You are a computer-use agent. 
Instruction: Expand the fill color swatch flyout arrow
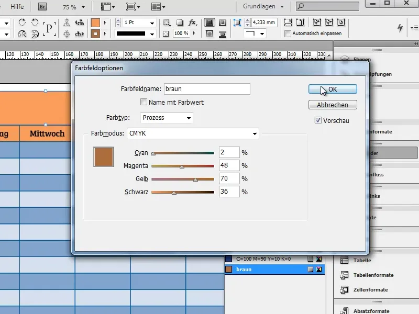click(x=105, y=23)
